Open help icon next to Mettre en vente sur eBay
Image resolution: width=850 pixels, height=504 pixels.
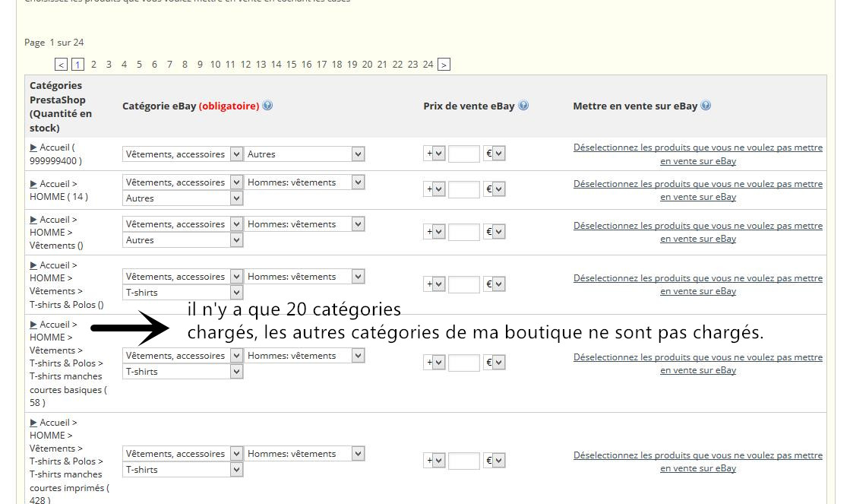tap(705, 105)
